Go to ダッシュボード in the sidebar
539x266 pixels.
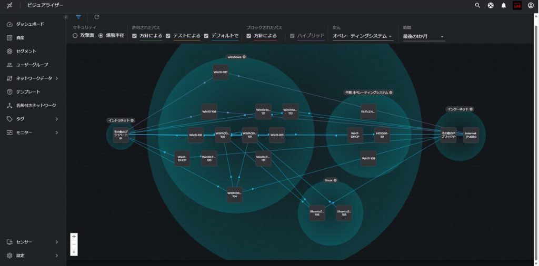tap(30, 24)
